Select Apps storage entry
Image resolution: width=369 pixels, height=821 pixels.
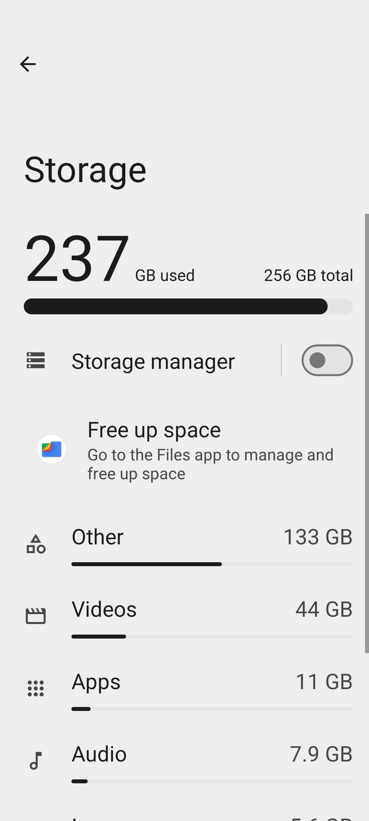pos(96,682)
